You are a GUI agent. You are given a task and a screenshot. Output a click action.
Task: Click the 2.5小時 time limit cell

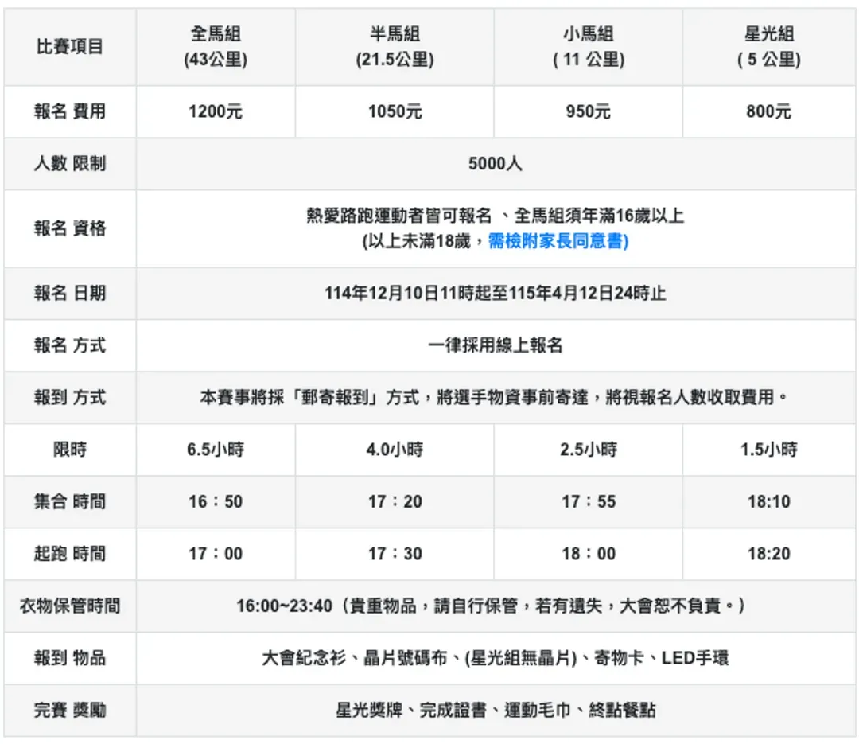coord(589,450)
